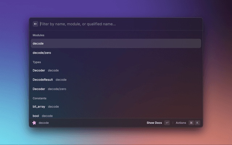Click the Modules section header
232x145 pixels.
[39, 35]
